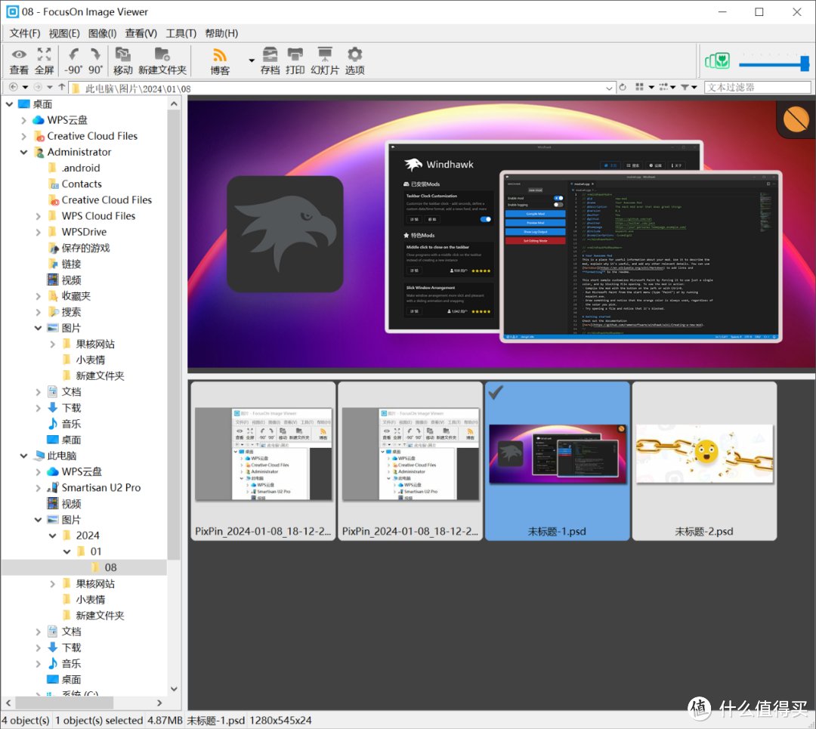
Task: Expand the 收藏夹 node
Action: pos(38,296)
